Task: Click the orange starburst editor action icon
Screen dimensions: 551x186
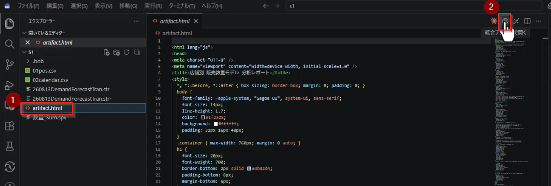Action: pyautogui.click(x=494, y=21)
